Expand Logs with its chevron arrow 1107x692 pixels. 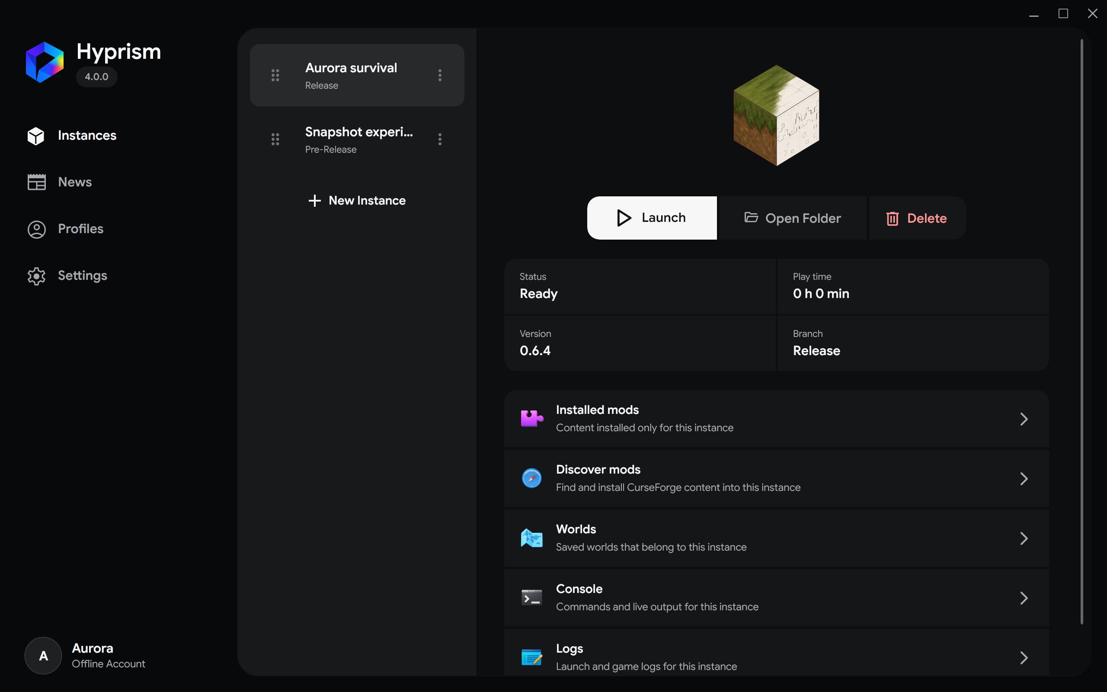pos(1024,658)
